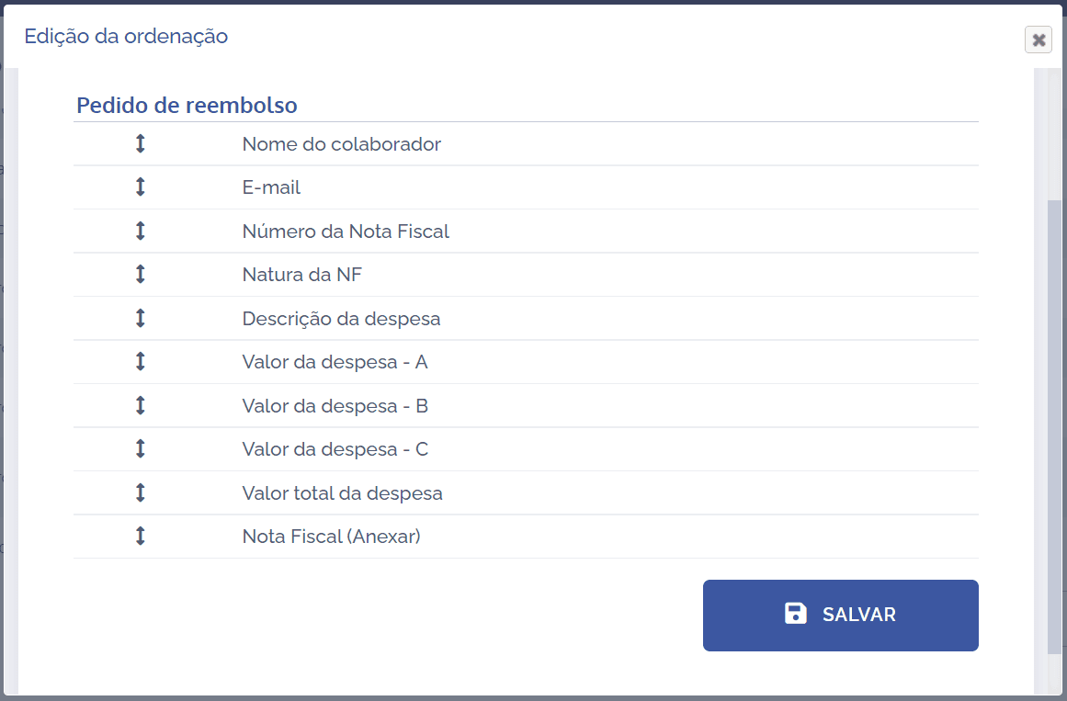The image size is (1067, 701).
Task: Click the reorder icon beside Número da Nota Fiscal
Action: coord(140,231)
